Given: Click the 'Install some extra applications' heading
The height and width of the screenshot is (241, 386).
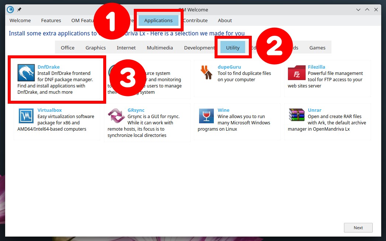Looking at the screenshot, I should coord(127,33).
